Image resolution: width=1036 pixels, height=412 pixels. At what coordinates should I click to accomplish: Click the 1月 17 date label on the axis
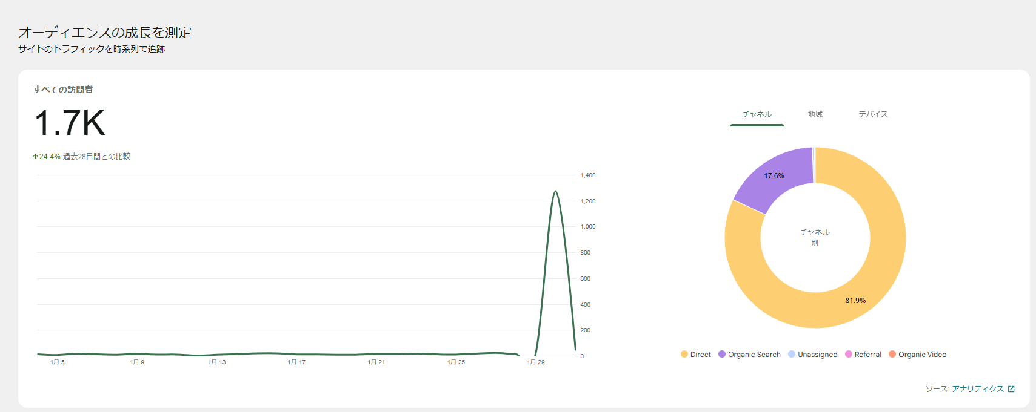point(296,362)
